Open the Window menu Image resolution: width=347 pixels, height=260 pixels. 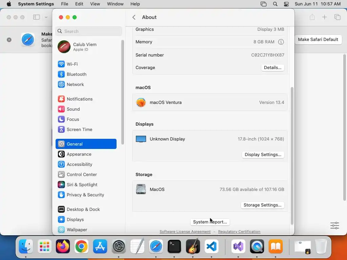pyautogui.click(x=115, y=4)
